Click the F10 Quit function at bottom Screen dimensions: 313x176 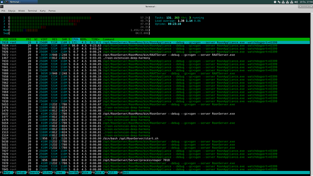(x=123, y=173)
